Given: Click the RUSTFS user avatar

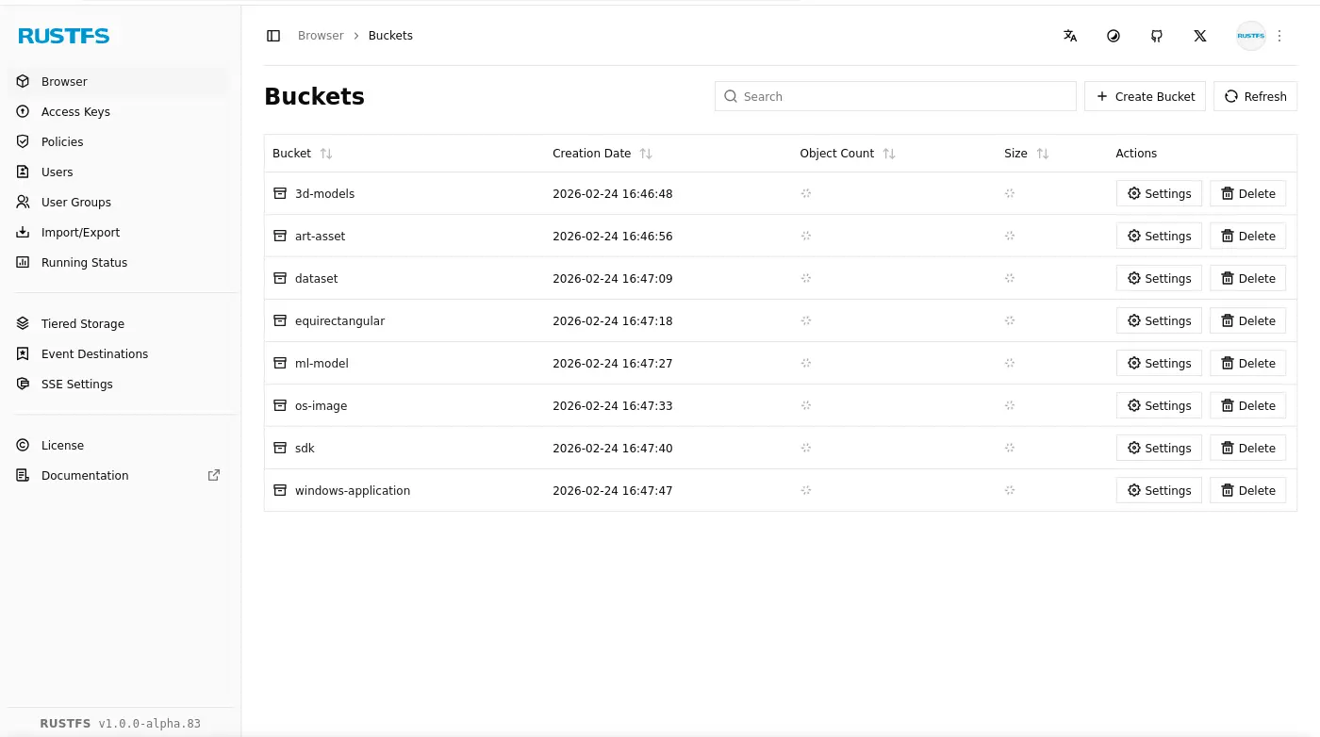Looking at the screenshot, I should [1250, 36].
